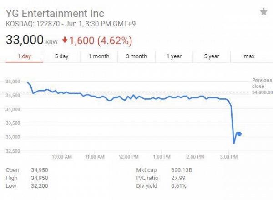This screenshot has height=200, width=273.
Task: Click the 33,000 KRW current price
Action: coord(25,41)
